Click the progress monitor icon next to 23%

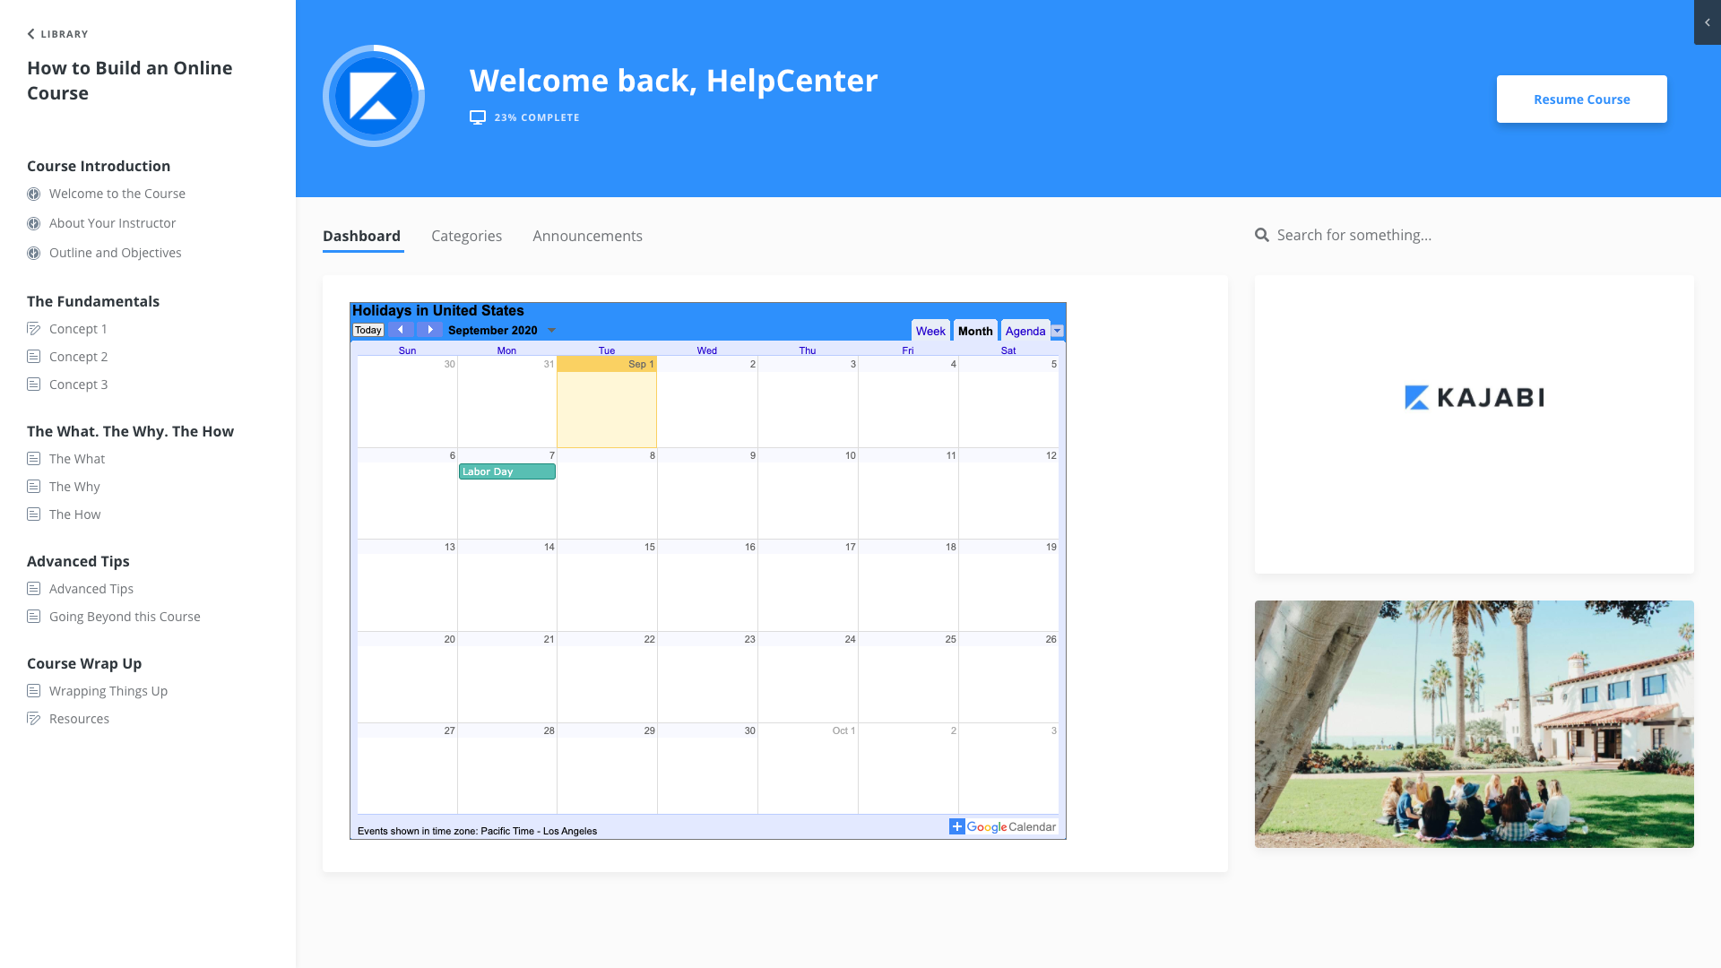pos(478,117)
